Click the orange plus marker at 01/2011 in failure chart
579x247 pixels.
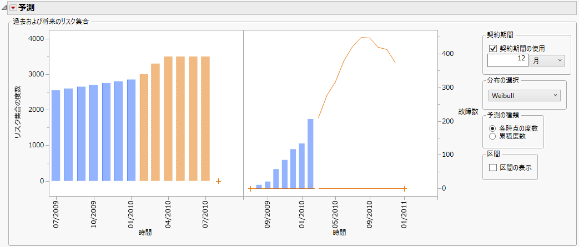tap(404, 188)
